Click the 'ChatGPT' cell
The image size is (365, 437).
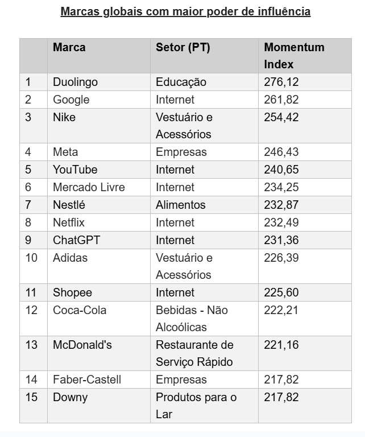pyautogui.click(x=76, y=240)
